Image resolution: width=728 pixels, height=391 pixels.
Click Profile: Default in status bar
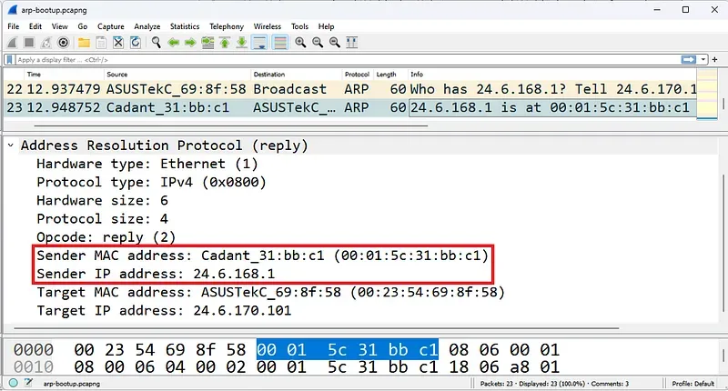693,384
